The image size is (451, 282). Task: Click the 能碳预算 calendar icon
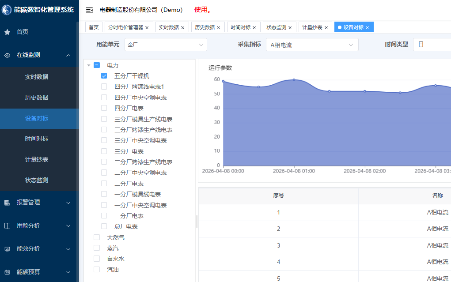click(7, 272)
